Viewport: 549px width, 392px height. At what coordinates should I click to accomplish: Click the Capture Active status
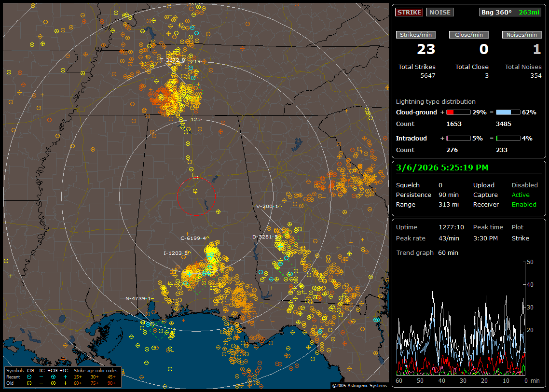520,195
